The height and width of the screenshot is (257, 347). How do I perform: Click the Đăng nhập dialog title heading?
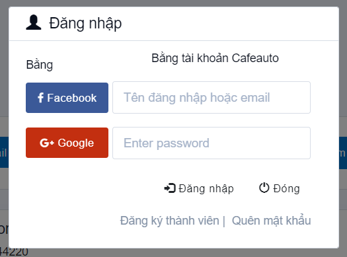coord(85,23)
